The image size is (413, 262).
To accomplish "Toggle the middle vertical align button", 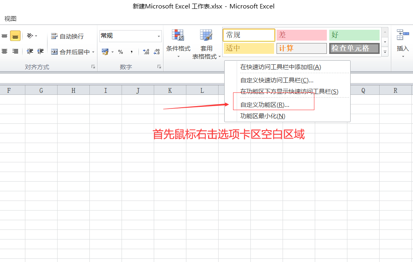I will (15, 36).
